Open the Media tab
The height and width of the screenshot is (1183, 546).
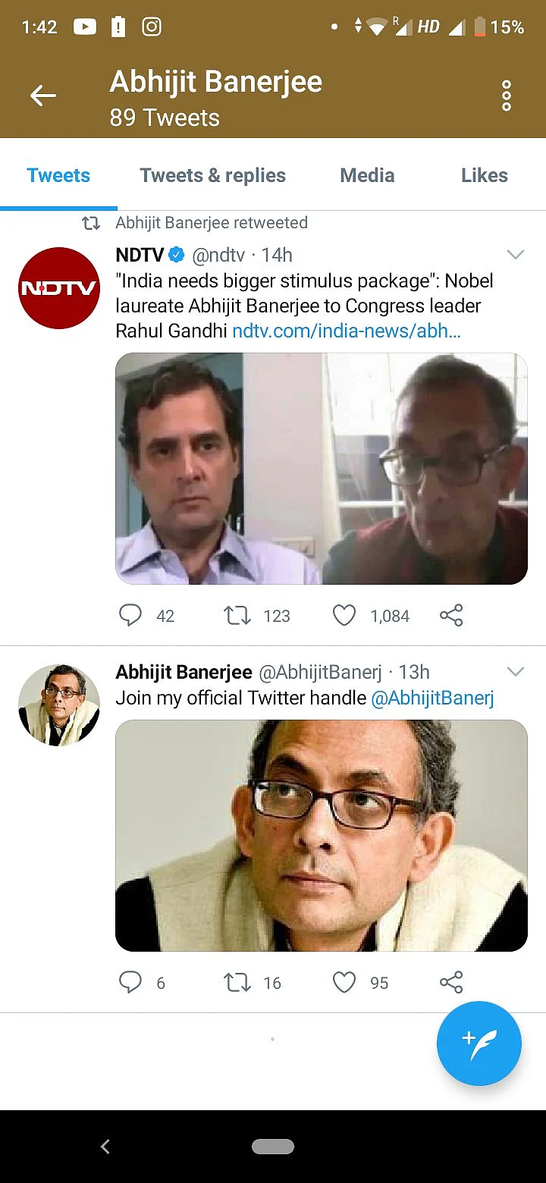367,176
